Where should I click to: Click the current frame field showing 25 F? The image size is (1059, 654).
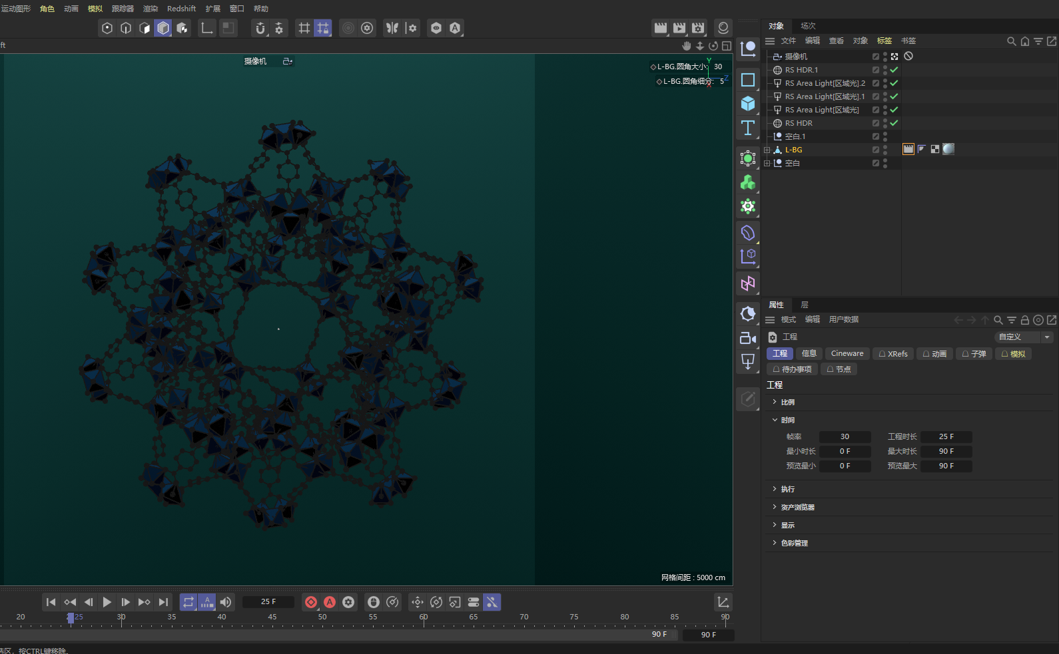coord(268,602)
